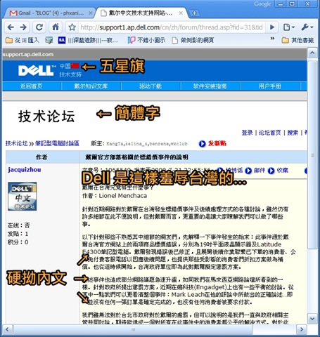Click the Dell 中文 forum avatar image
The image size is (320, 337).
(x=23, y=197)
